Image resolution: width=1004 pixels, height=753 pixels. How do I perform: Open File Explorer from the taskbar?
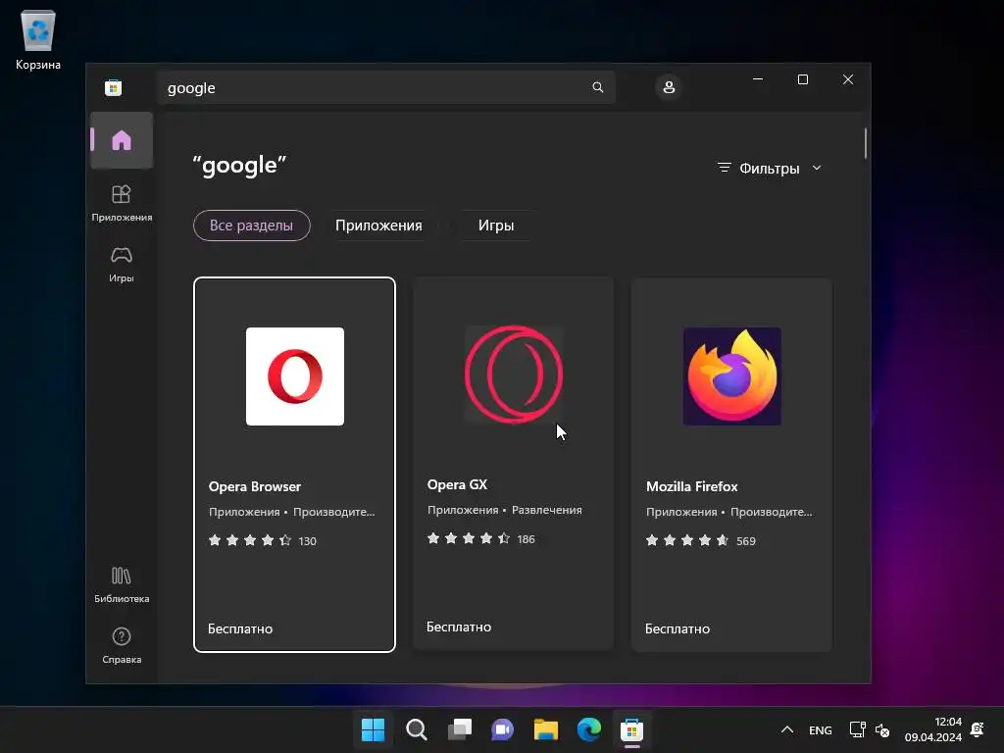(545, 729)
